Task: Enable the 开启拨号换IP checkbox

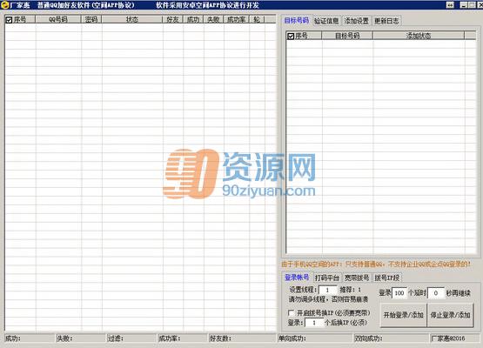Action: click(291, 313)
